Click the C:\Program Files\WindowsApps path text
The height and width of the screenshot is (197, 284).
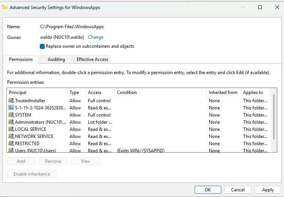pyautogui.click(x=72, y=27)
